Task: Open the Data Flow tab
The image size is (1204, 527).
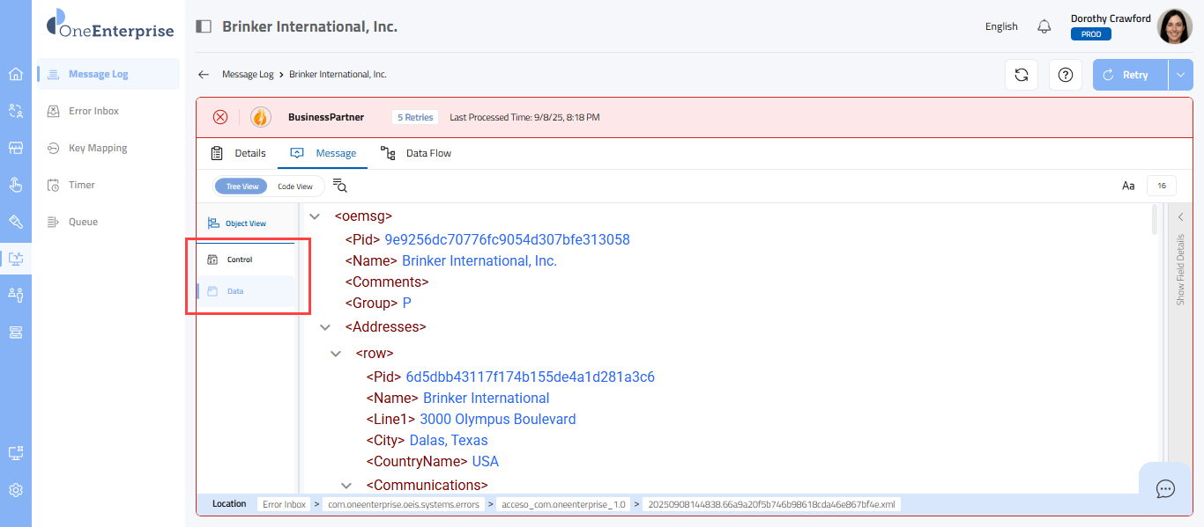Action: coord(417,153)
